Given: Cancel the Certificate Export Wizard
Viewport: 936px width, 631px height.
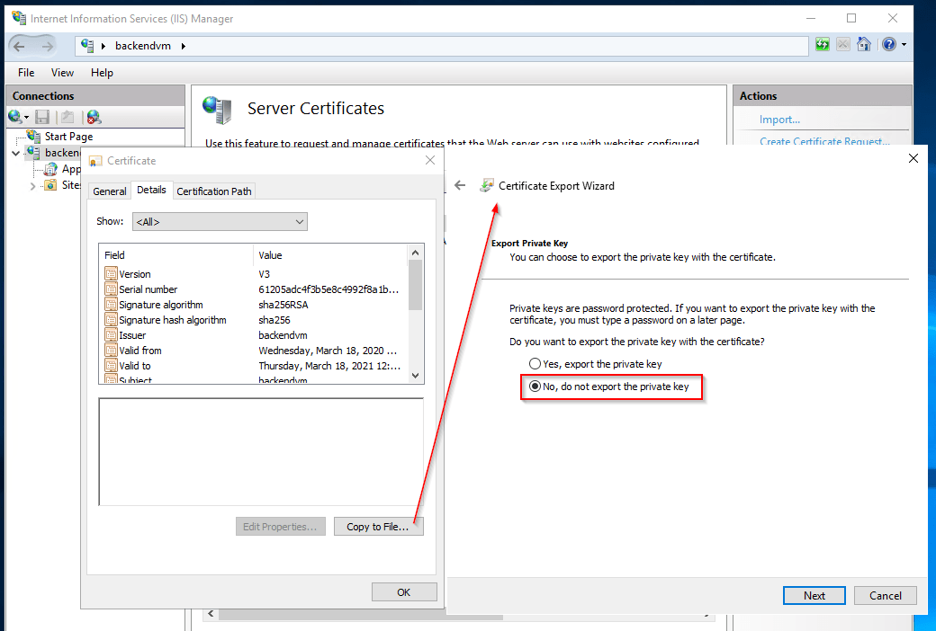Looking at the screenshot, I should click(886, 596).
